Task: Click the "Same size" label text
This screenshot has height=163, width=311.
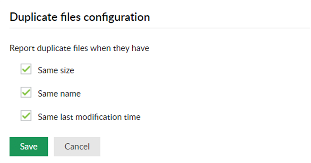Action: coord(56,70)
